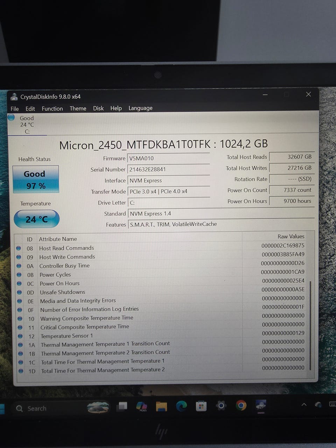Viewport: 336px width, 448px height.
Task: Select the Temperature Sensor 1 row
Action: (160, 335)
